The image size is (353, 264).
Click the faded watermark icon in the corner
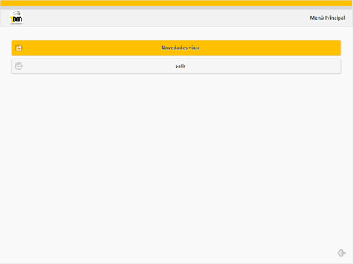pos(341,253)
